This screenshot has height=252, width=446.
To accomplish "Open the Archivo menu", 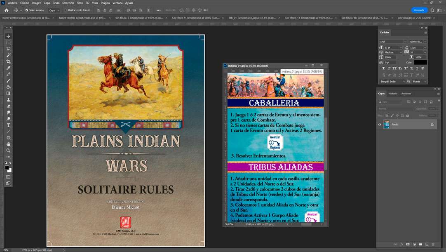I will coord(12,3).
